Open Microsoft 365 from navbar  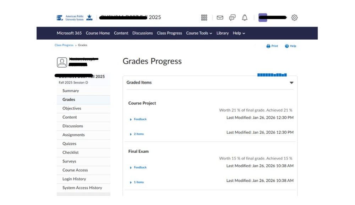69,33
